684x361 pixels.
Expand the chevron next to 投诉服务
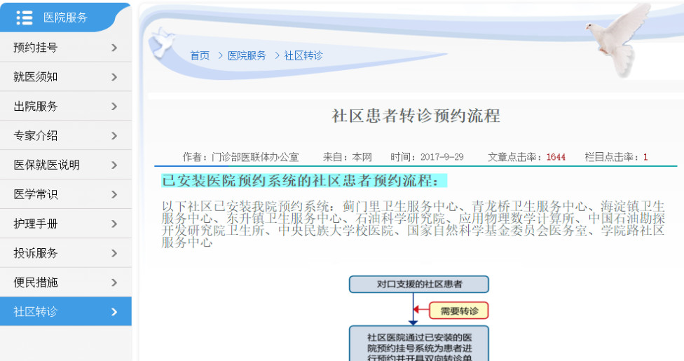(x=114, y=253)
